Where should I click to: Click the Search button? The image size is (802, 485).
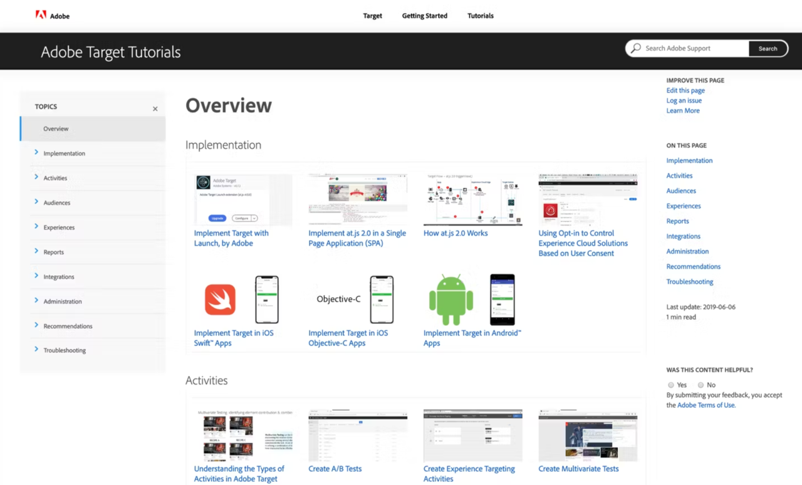[768, 48]
